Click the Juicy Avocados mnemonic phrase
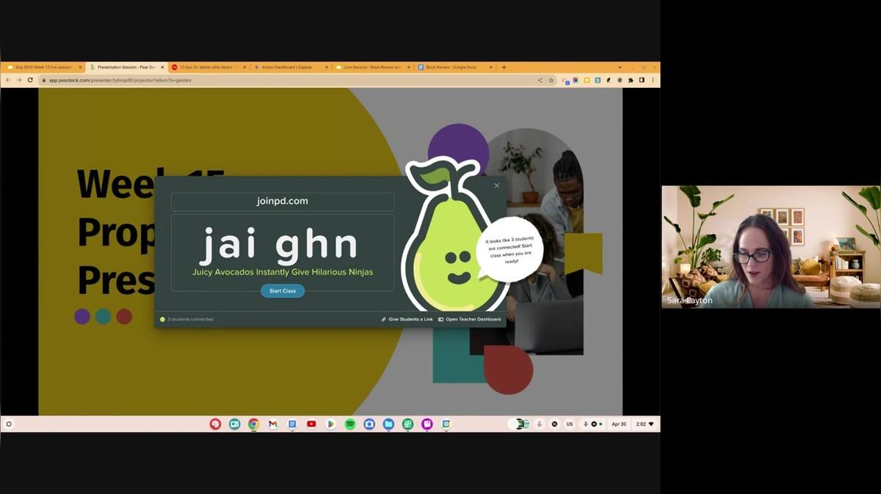Screen dimensions: 881x494 283,272
